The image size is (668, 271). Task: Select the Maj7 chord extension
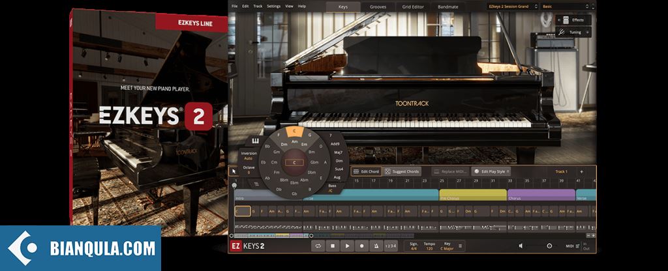[339, 152]
